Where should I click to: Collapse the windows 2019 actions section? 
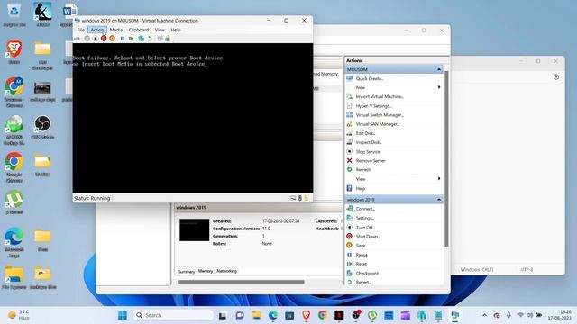point(439,200)
